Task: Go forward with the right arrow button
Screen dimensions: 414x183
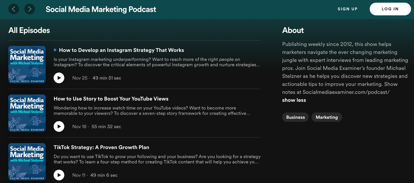Action: [x=30, y=9]
